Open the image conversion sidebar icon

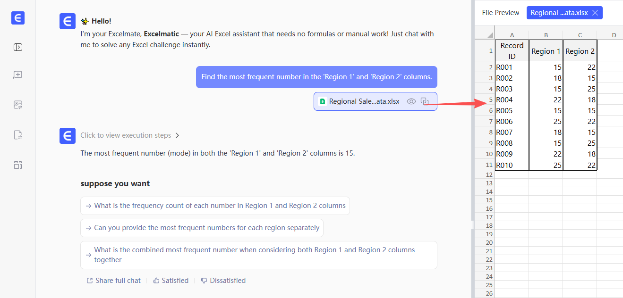point(18,105)
